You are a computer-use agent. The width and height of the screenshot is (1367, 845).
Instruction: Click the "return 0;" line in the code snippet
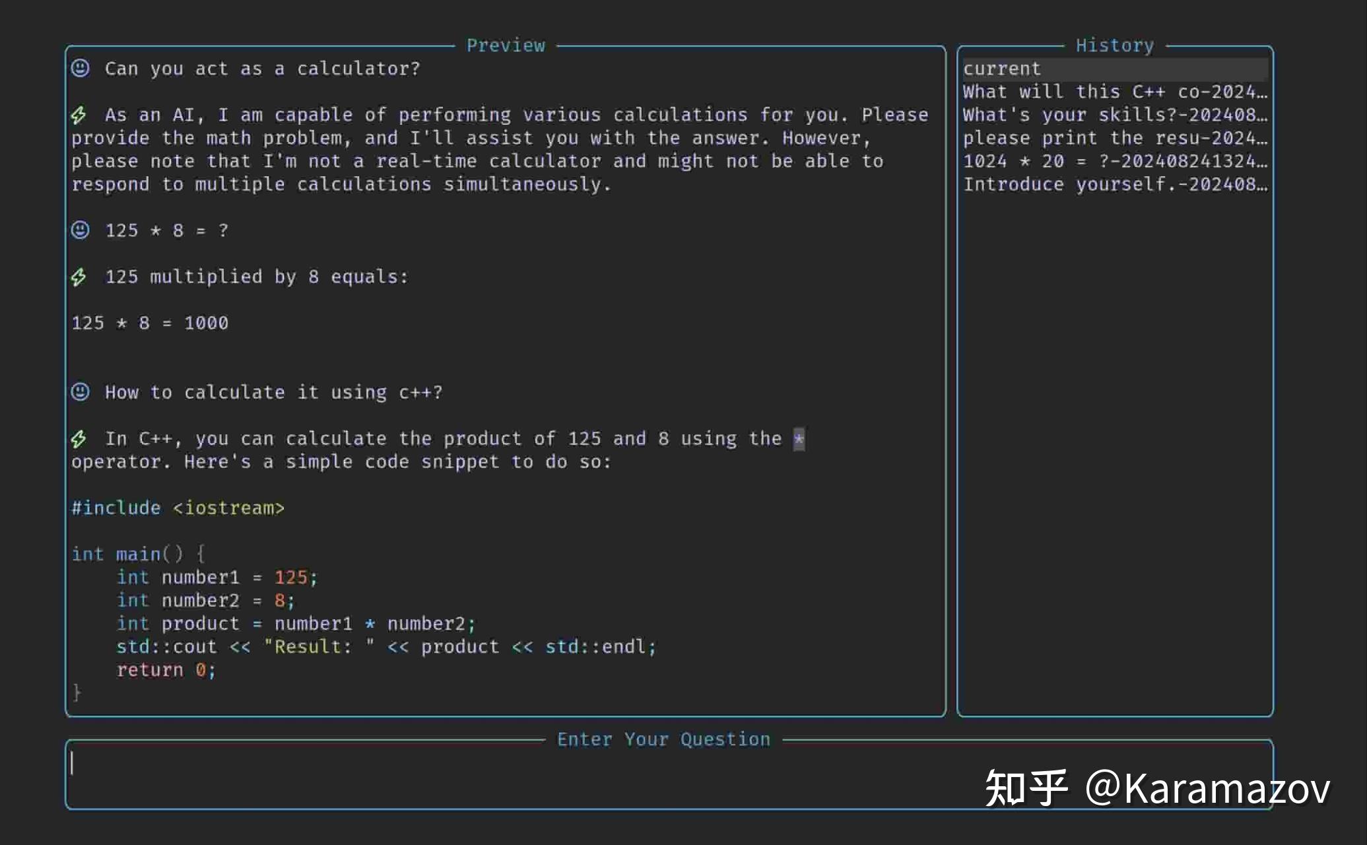click(166, 669)
